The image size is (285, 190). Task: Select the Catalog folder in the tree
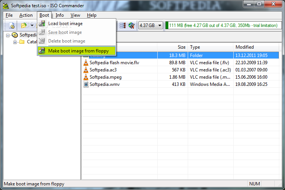coord(32,42)
